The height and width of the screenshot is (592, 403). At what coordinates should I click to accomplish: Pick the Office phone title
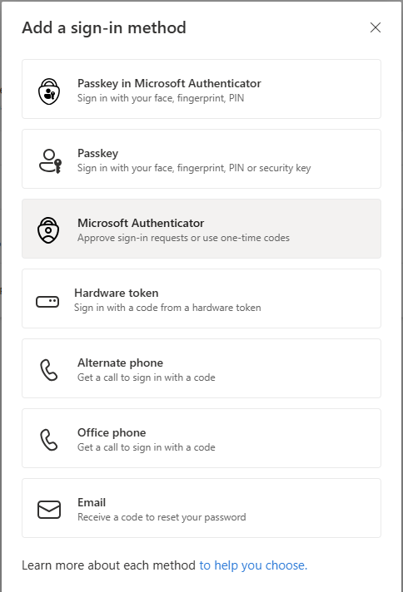(112, 432)
